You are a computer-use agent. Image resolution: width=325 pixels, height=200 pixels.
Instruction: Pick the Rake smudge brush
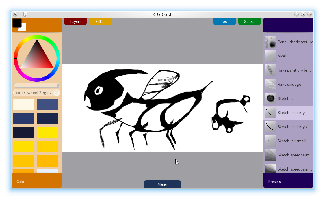click(x=289, y=84)
